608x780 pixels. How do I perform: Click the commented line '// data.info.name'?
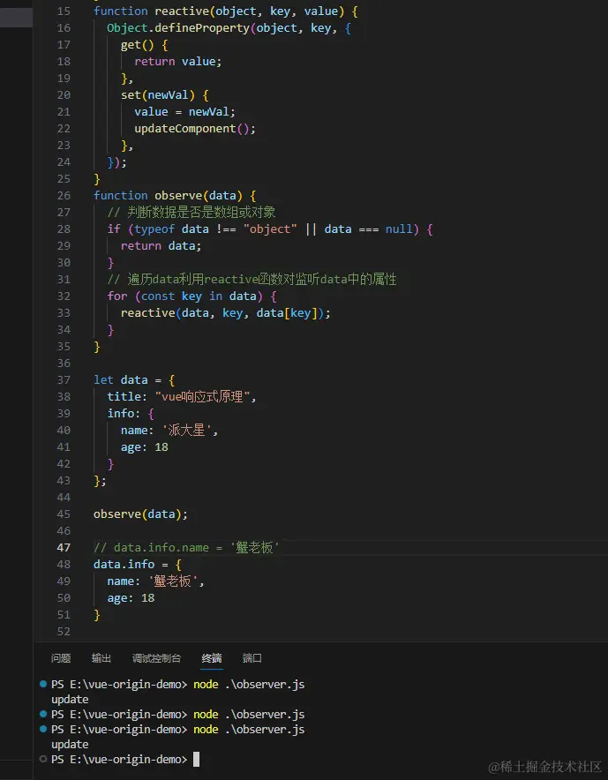pos(186,548)
